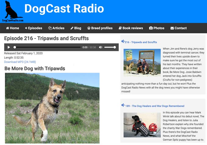This screenshot has width=207, height=145.
Task: Click speaker icon next to 189 title
Action: 123,105
